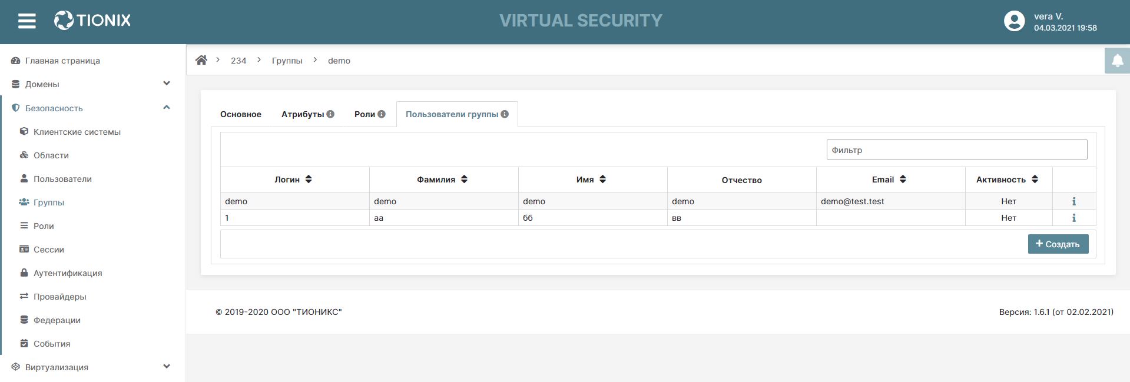Expand the Виртуализация sidebar section
Screen dimensions: 1130x382
167,367
